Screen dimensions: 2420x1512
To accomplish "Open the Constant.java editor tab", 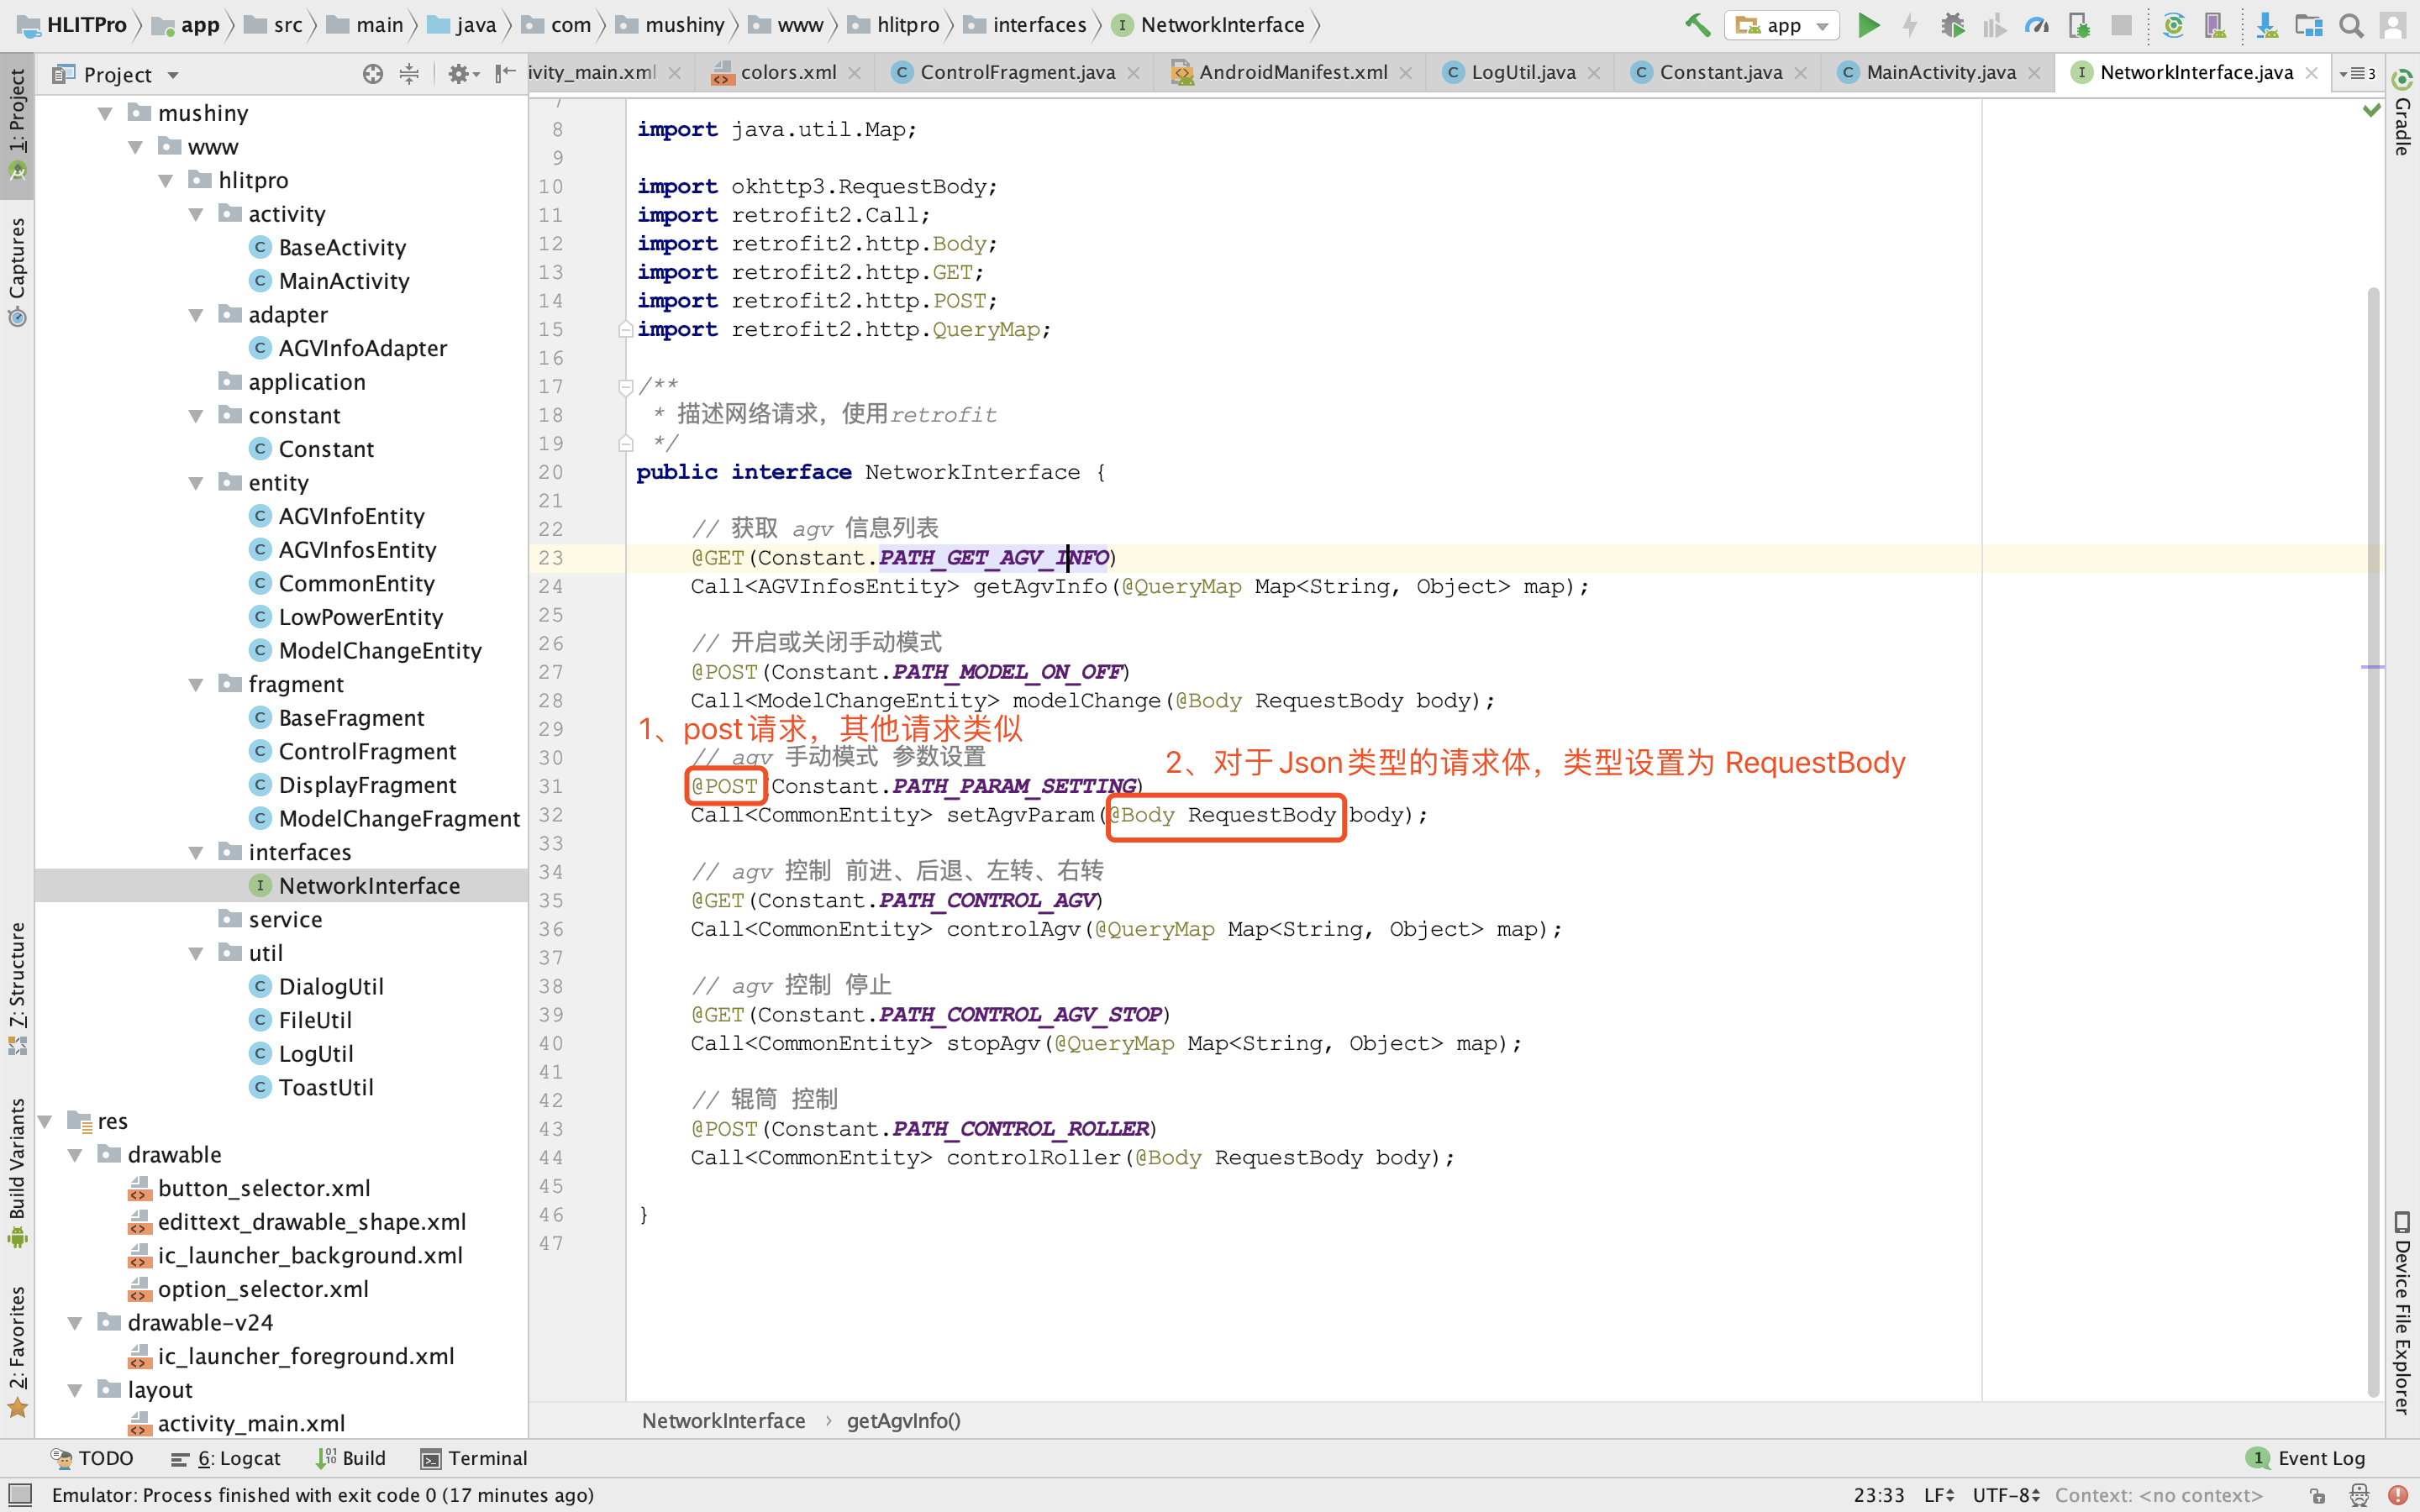I will point(1720,72).
